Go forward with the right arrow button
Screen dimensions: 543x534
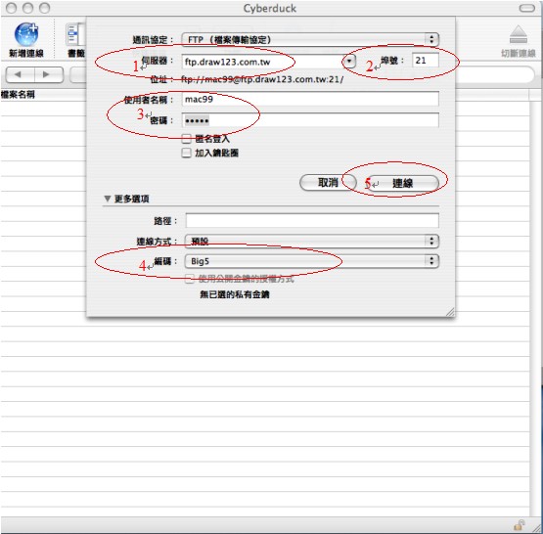click(49, 74)
